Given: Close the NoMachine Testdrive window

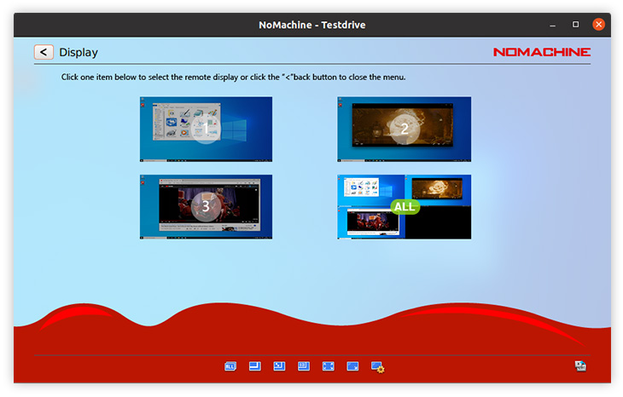Looking at the screenshot, I should [x=598, y=25].
